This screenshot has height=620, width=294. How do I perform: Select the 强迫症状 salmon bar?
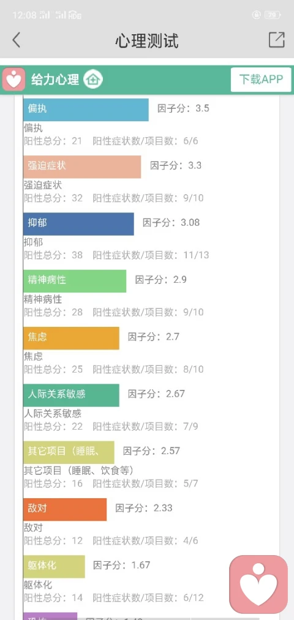point(82,167)
